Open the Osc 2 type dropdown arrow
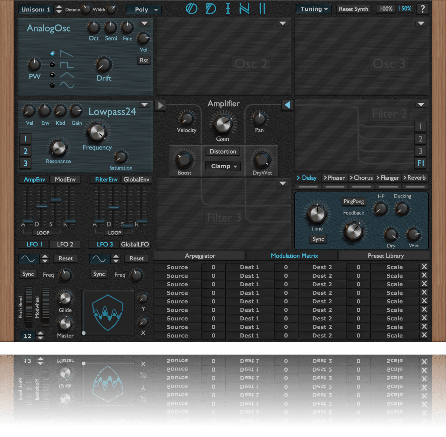 coord(283,24)
